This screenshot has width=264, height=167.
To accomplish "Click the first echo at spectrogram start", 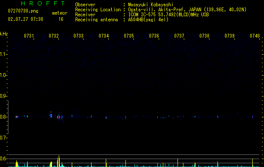I will click(x=17, y=117).
